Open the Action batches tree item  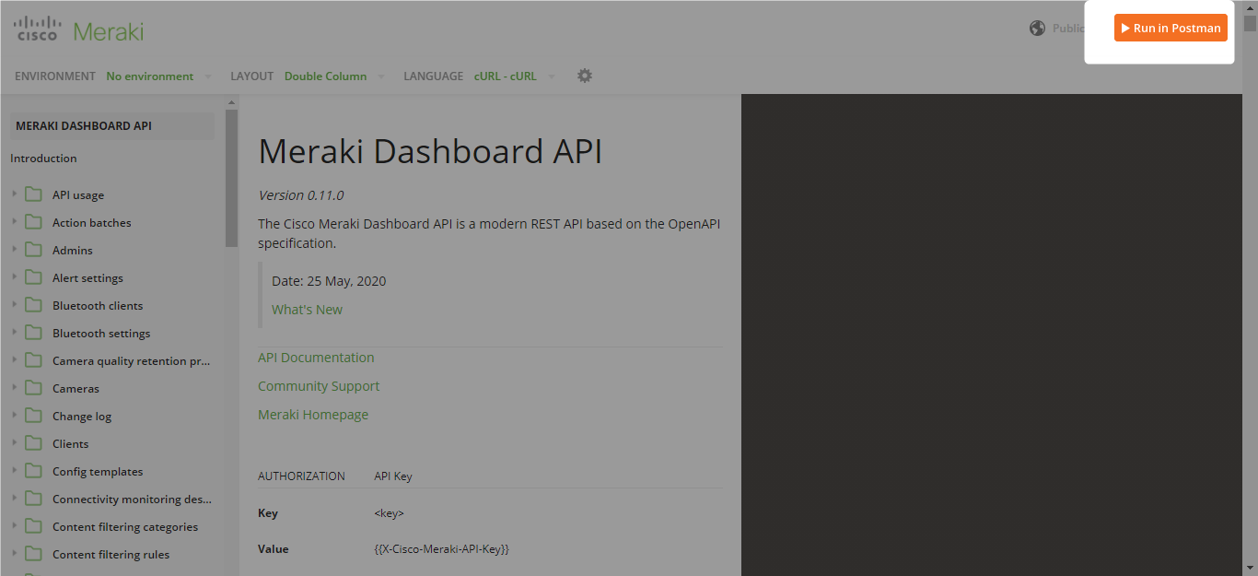tap(92, 223)
